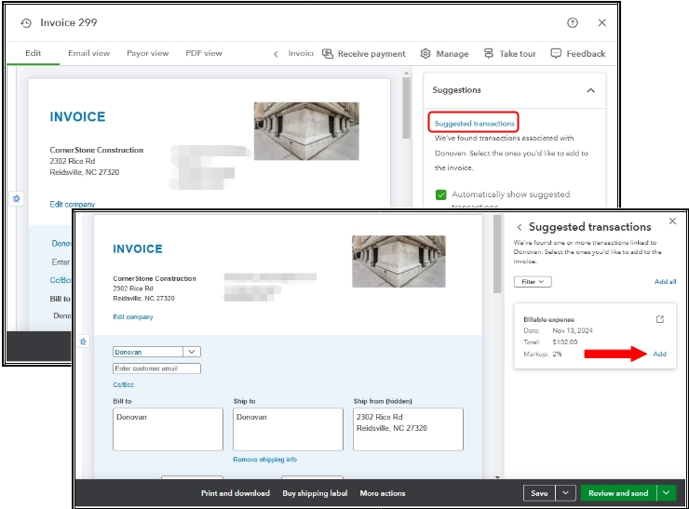This screenshot has height=509, width=689.
Task: Click Buy shipping label
Action: tap(315, 493)
